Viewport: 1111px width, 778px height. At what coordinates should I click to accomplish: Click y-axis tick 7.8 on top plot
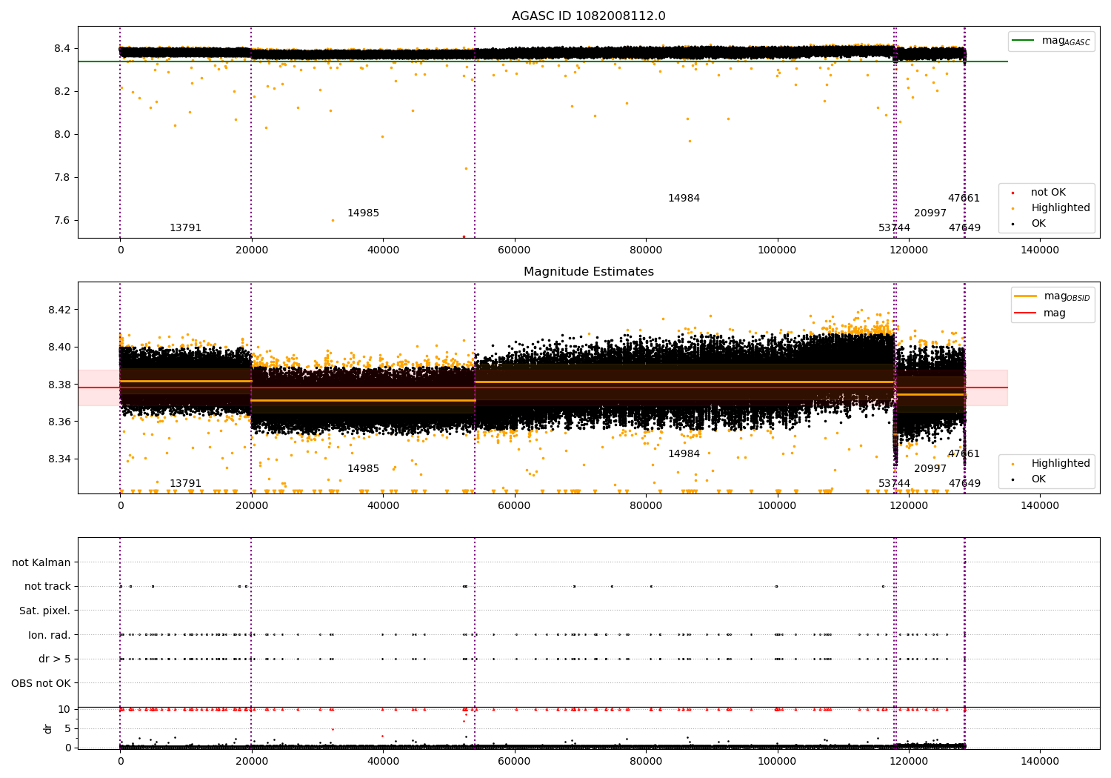(x=61, y=178)
